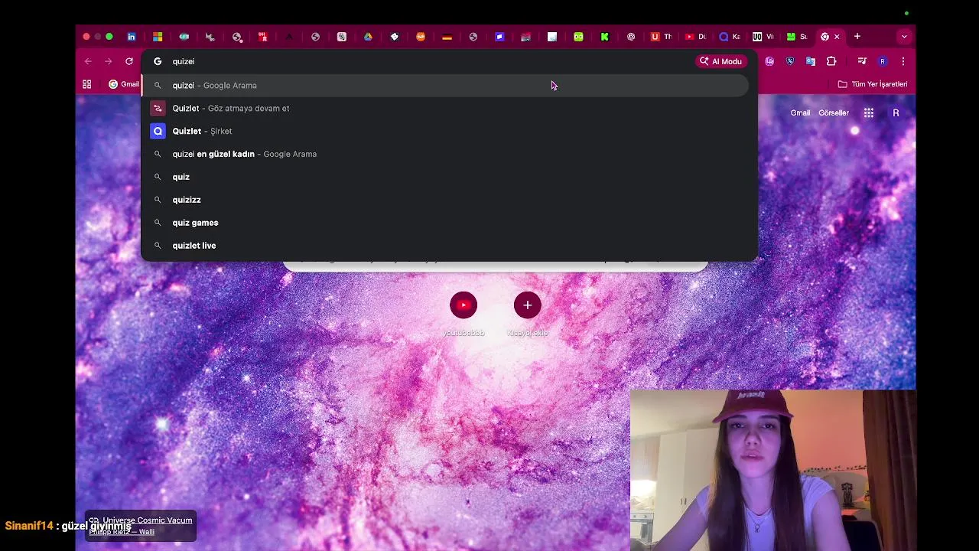This screenshot has height=551, width=979.
Task: Open a new tab with plus button
Action: click(857, 37)
